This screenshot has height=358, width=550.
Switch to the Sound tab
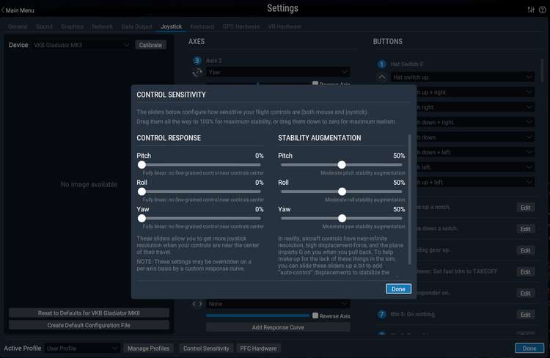pyautogui.click(x=44, y=26)
